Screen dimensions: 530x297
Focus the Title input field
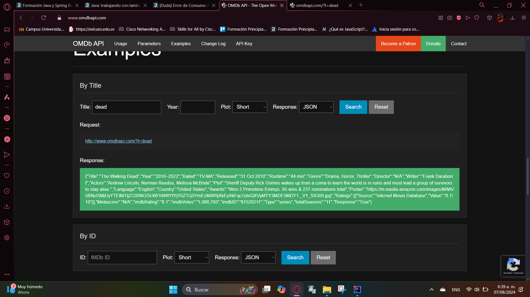126,107
